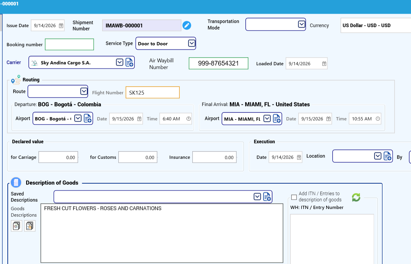411x264 pixels.
Task: Open calendar picker for Loaded Date
Action: pos(324,64)
